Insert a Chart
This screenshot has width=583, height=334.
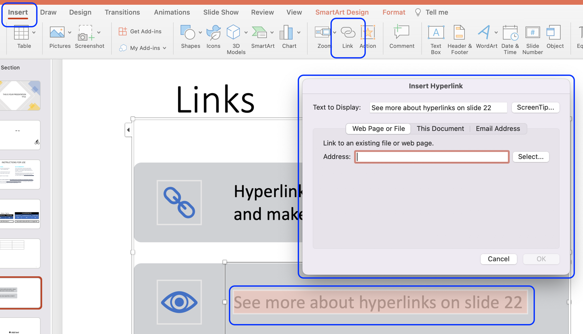(x=289, y=38)
